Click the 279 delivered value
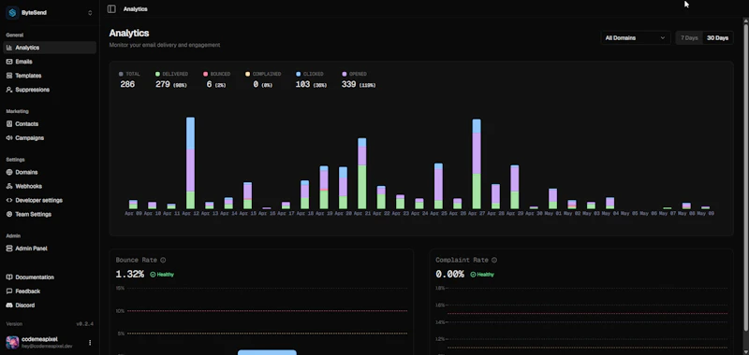Screen dimensions: 749x355 163,84
